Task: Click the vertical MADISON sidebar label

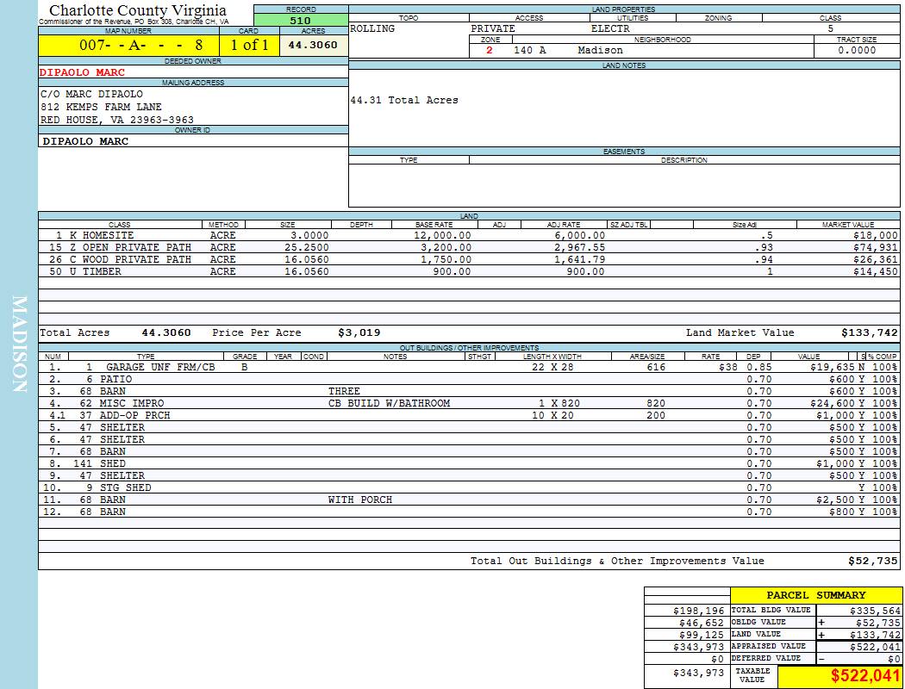Action: tap(21, 344)
